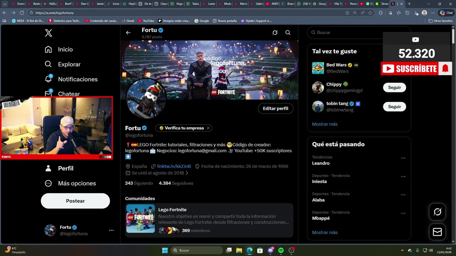Image resolution: width=456 pixels, height=256 pixels.
Task: Open account menu dots beside @legofortuna
Action: tap(111, 230)
